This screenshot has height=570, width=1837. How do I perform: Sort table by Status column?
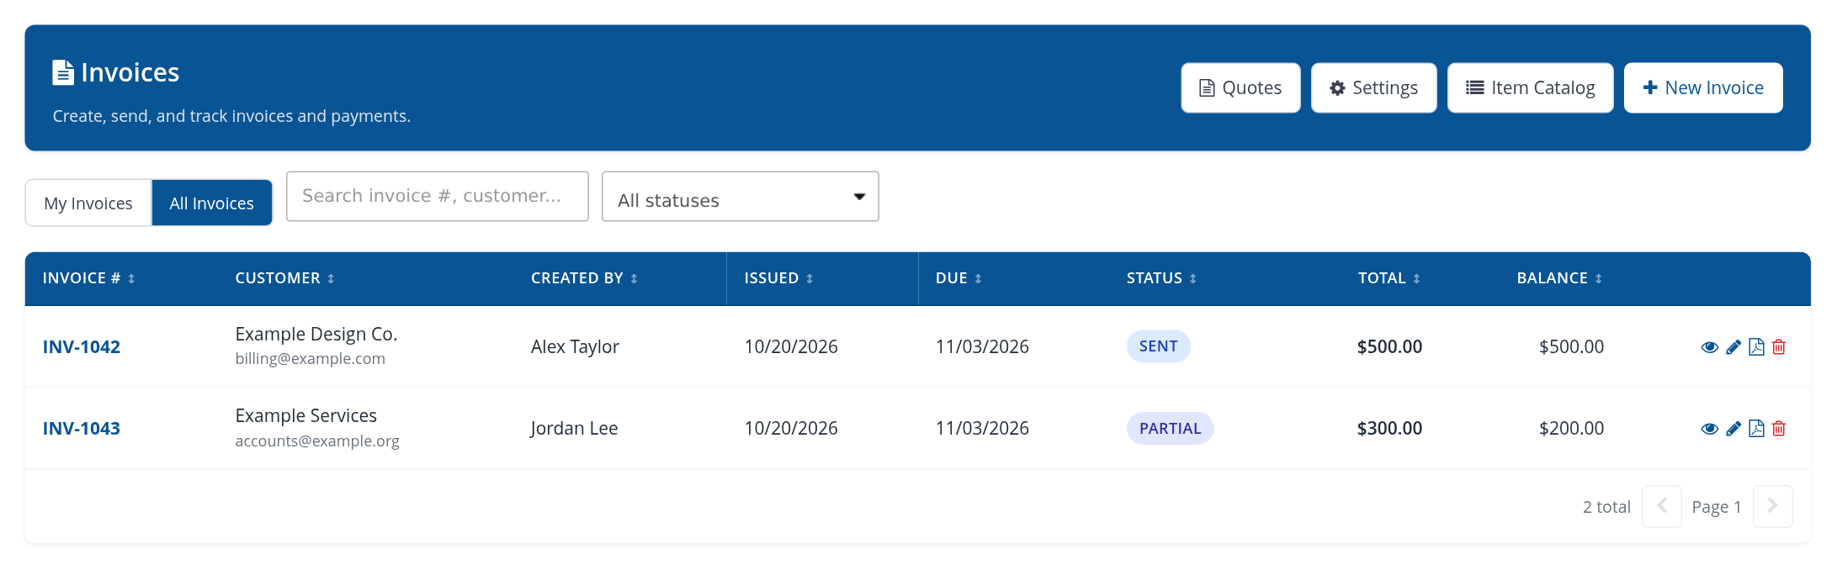[x=1161, y=278]
